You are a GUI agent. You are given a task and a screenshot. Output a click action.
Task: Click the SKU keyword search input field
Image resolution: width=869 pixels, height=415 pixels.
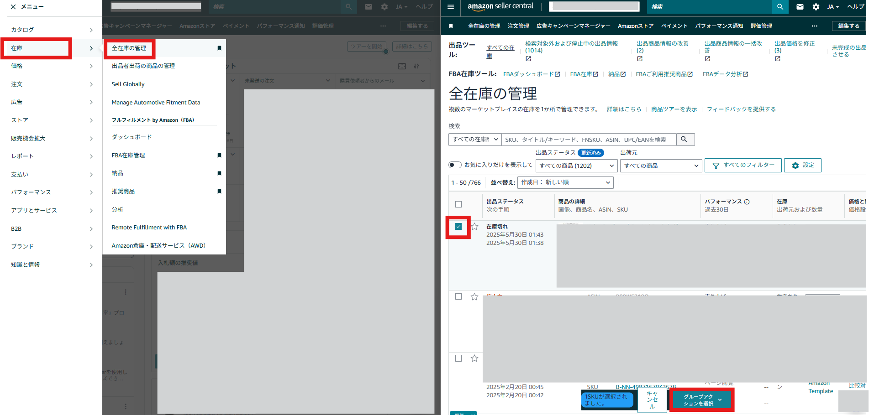pyautogui.click(x=588, y=140)
